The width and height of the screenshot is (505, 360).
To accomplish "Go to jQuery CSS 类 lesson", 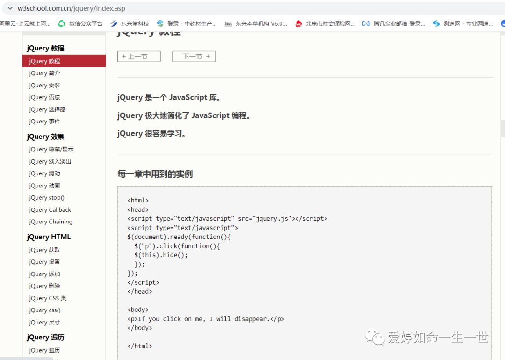I will pos(48,298).
